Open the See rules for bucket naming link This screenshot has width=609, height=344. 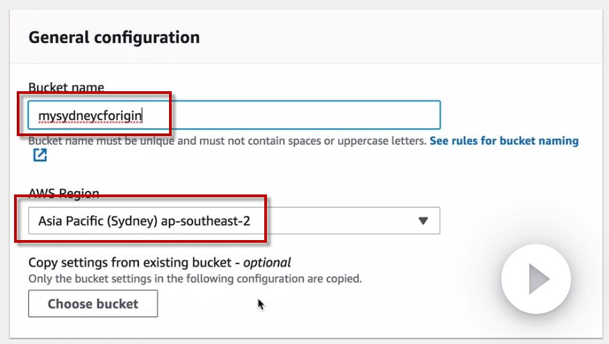(504, 141)
